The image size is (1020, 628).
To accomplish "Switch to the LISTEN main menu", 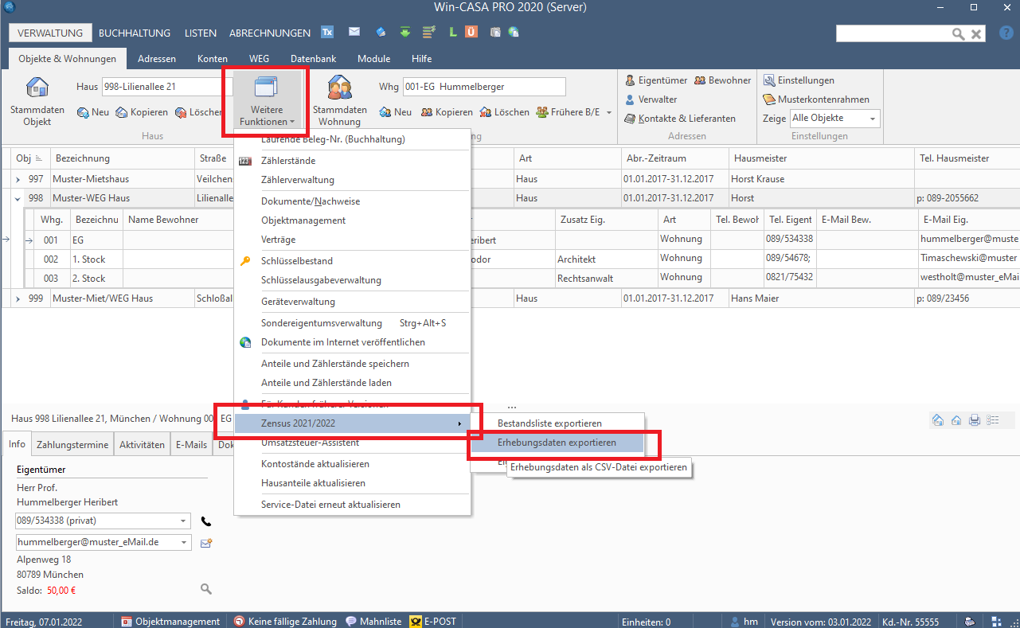I will point(200,33).
